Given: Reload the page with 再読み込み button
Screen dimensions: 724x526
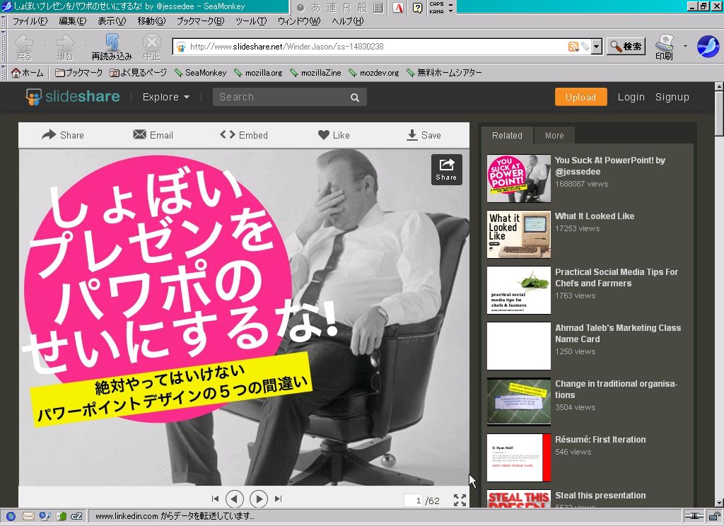Looking at the screenshot, I should point(112,47).
